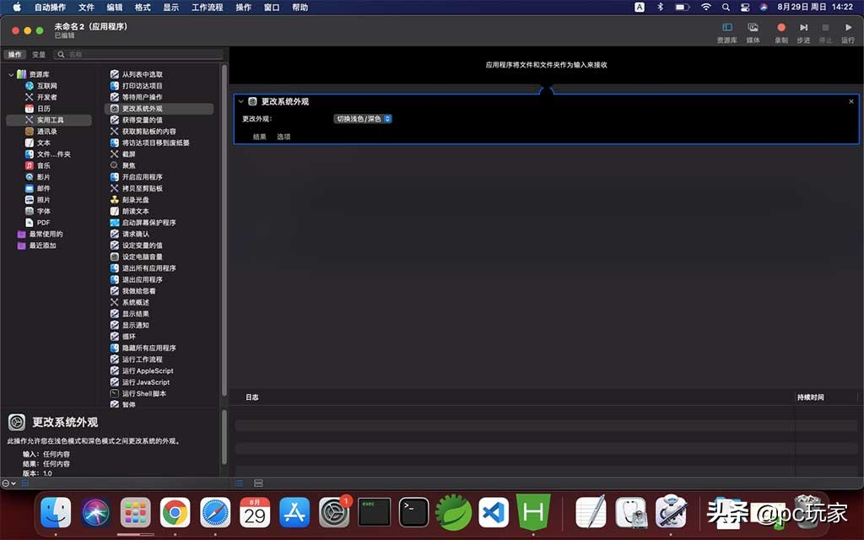Run the workflow with the 运行 toolbar icon
Viewport: 864px width, 540px height.
[x=848, y=27]
